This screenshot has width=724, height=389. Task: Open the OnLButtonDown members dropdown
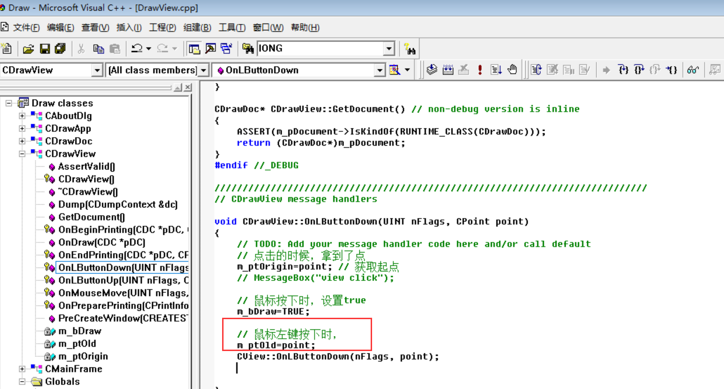pyautogui.click(x=380, y=70)
